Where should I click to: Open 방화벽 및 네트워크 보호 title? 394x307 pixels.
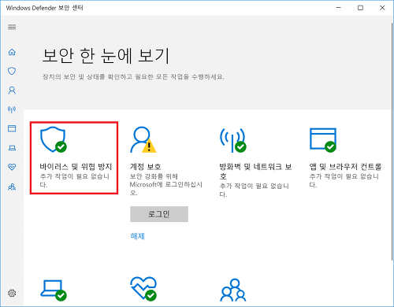tap(255, 171)
